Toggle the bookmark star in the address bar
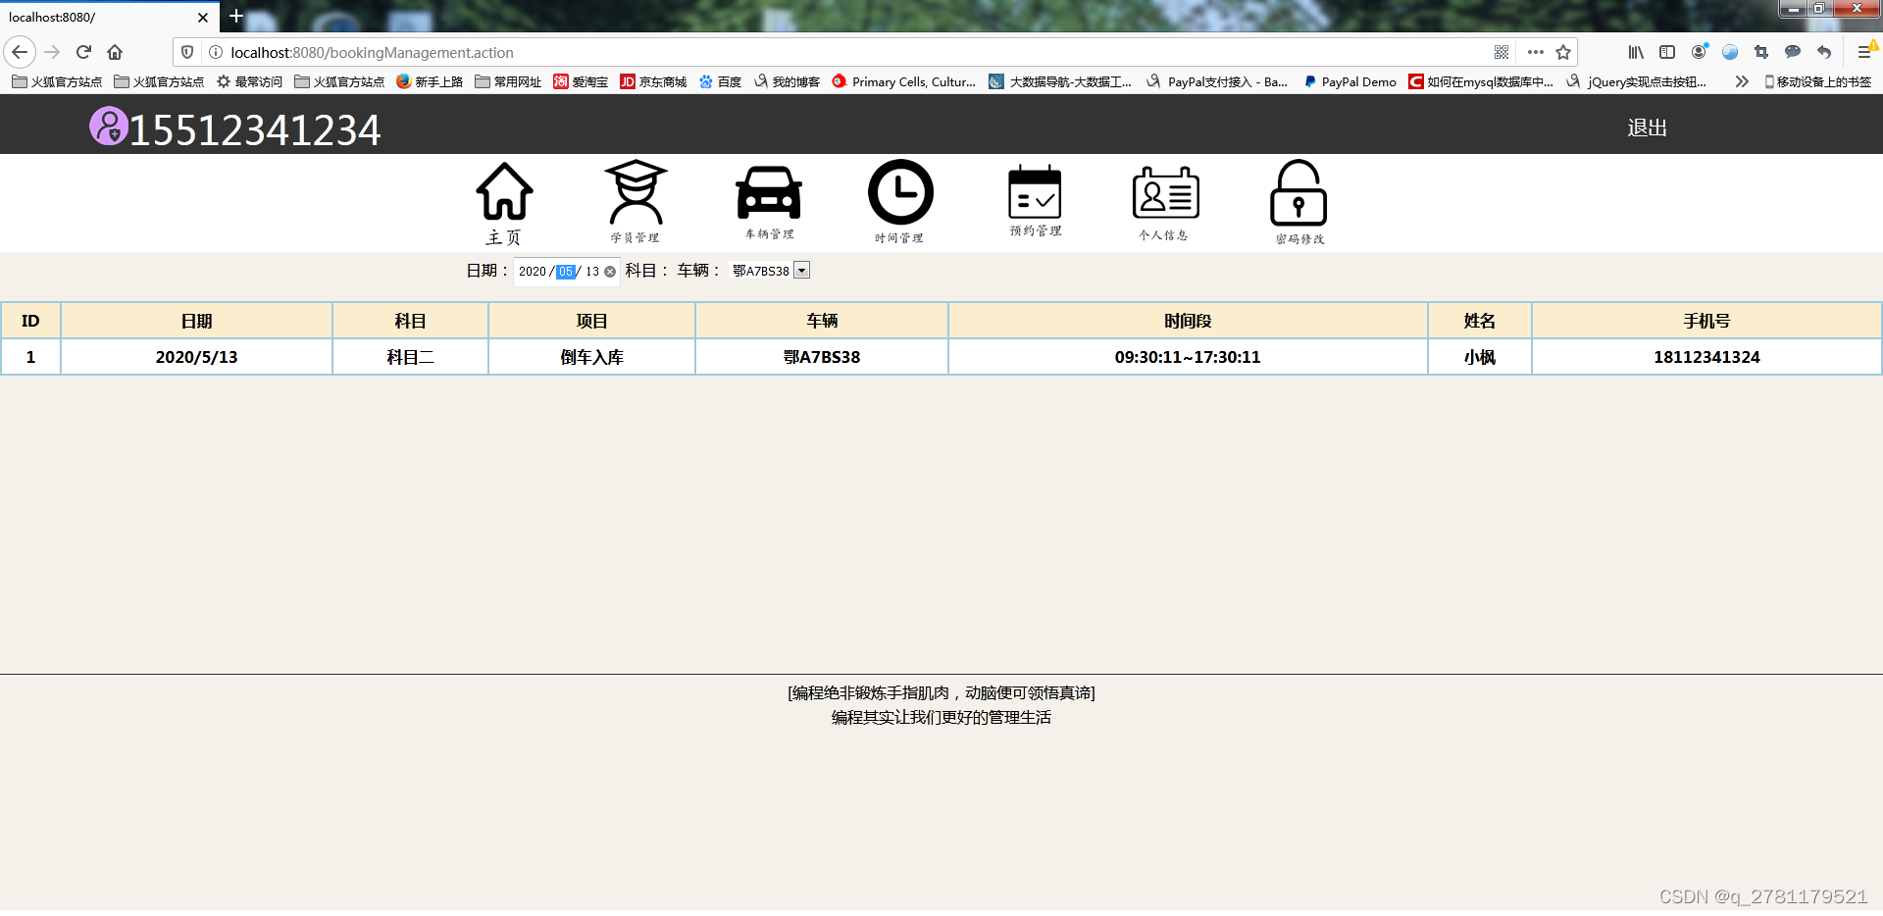Screen dimensions: 1883x916 (1565, 52)
